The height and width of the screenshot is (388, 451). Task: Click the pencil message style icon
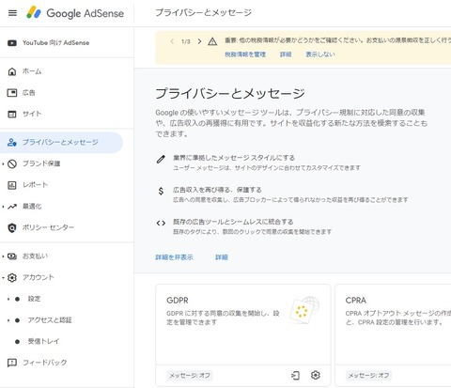(161, 159)
